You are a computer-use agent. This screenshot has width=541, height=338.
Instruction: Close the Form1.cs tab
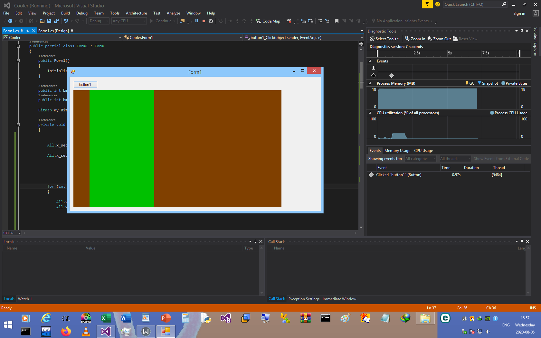pyautogui.click(x=33, y=31)
